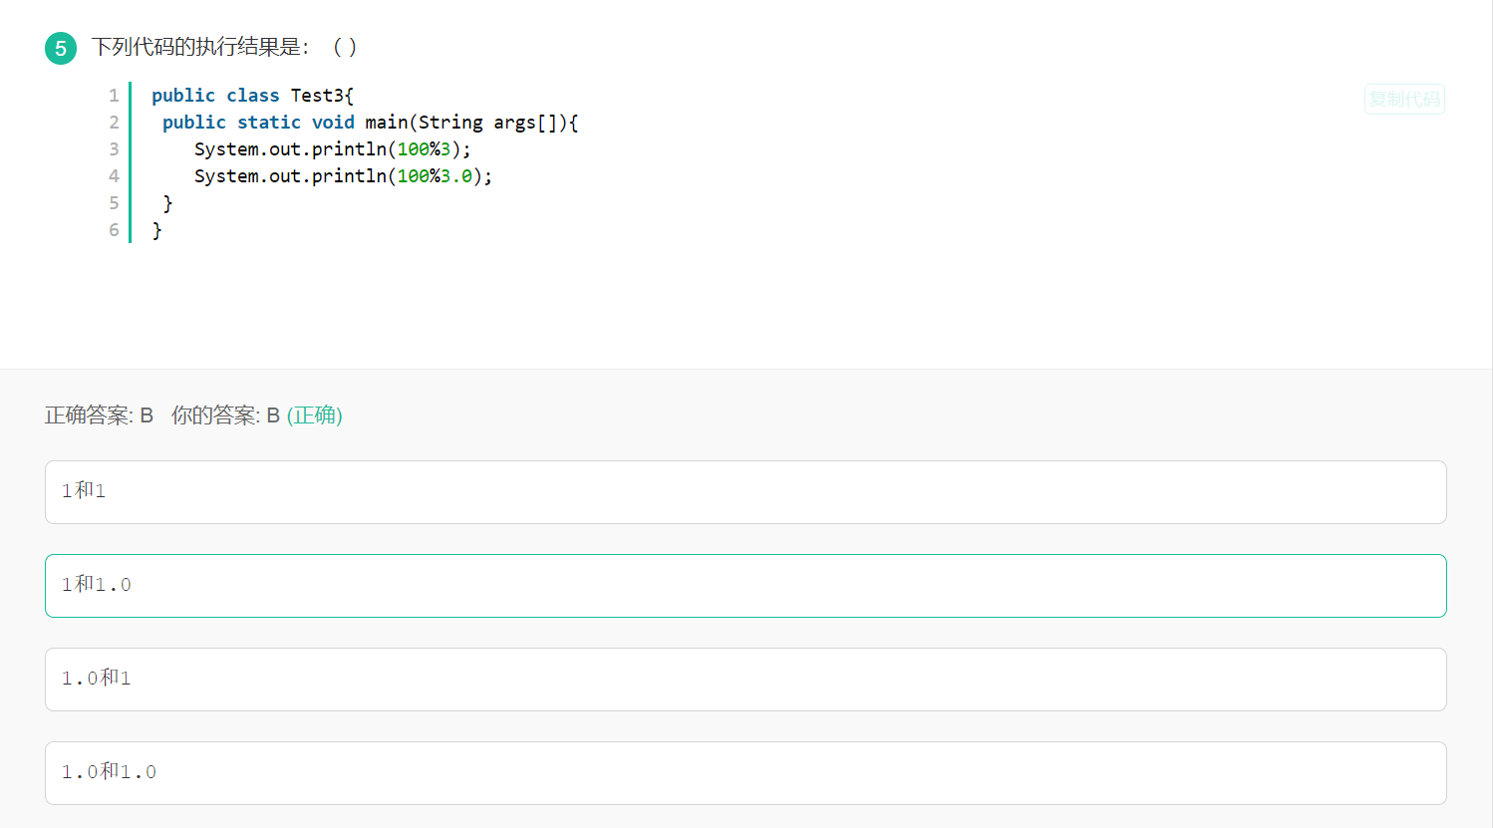Image resolution: width=1493 pixels, height=828 pixels.
Task: Click line number 6 in code gutter
Action: pos(114,230)
